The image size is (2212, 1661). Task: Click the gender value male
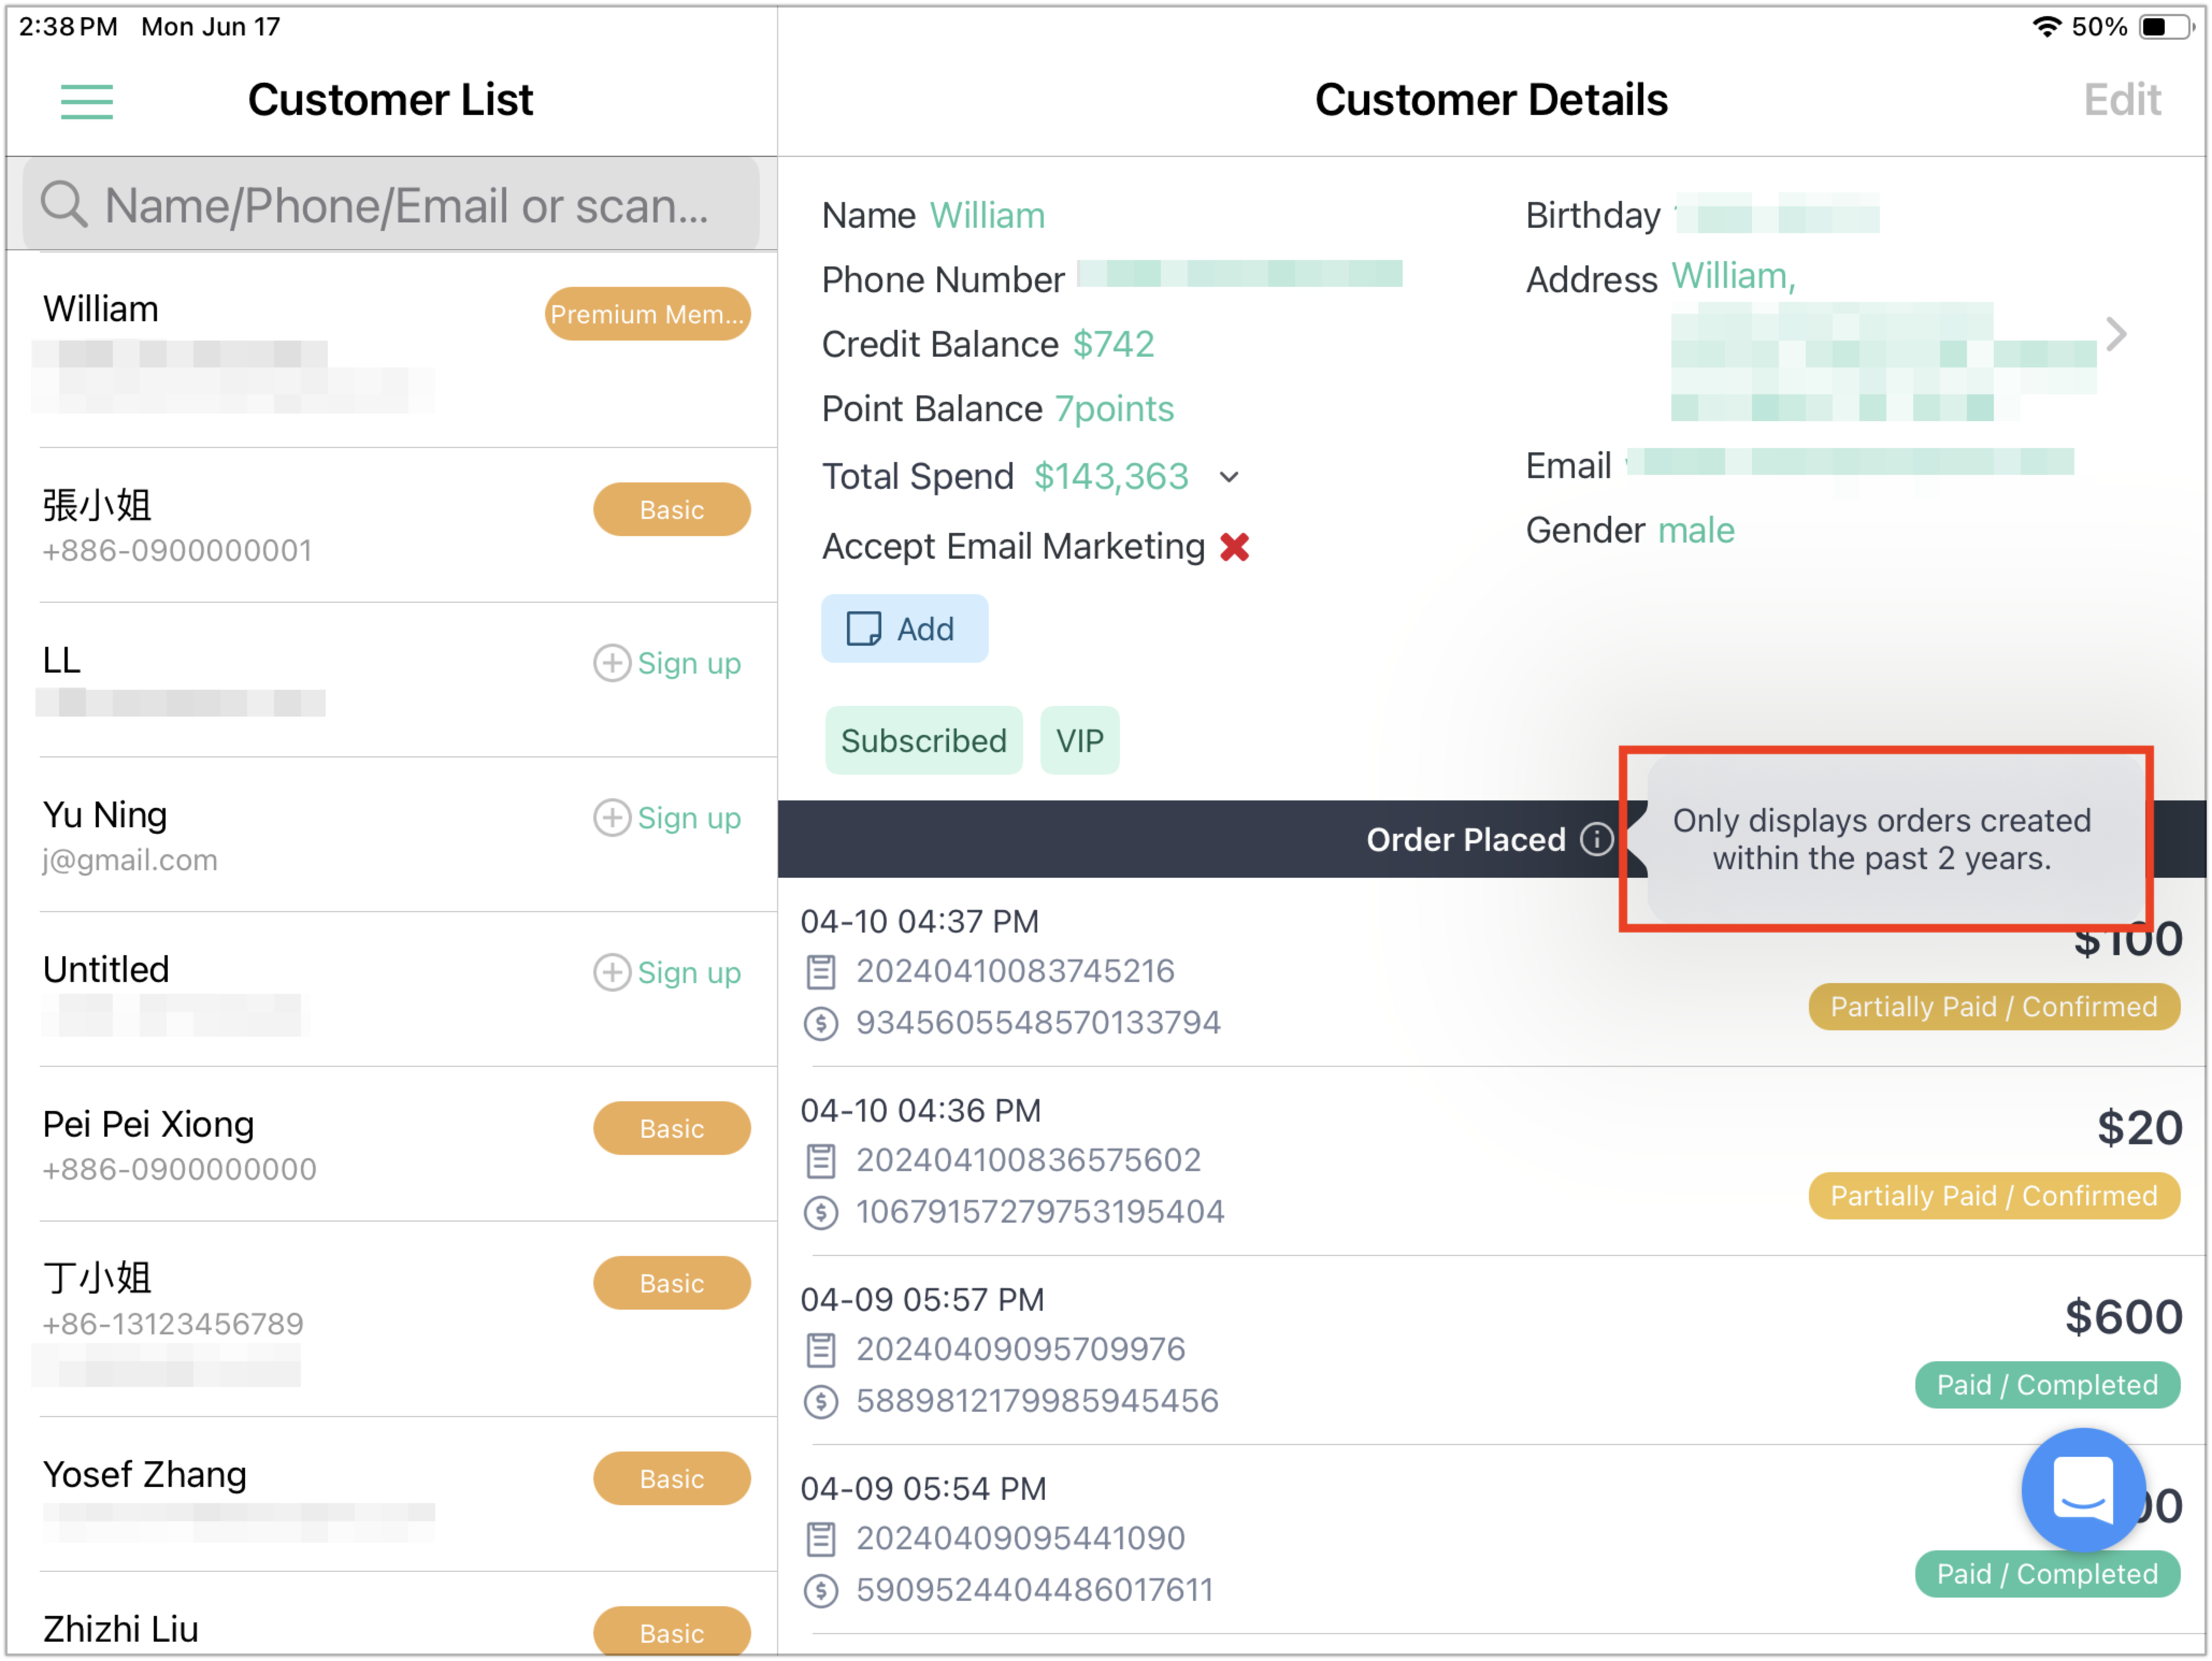(x=1697, y=531)
